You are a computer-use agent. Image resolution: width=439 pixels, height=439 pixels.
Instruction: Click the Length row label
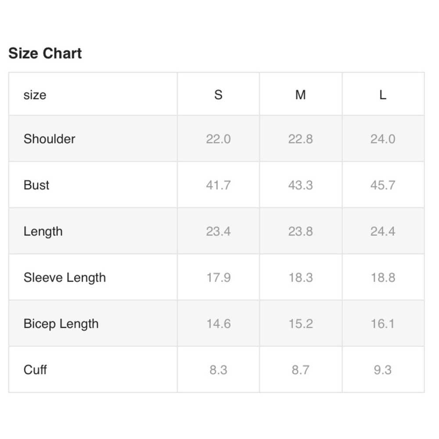click(x=43, y=232)
